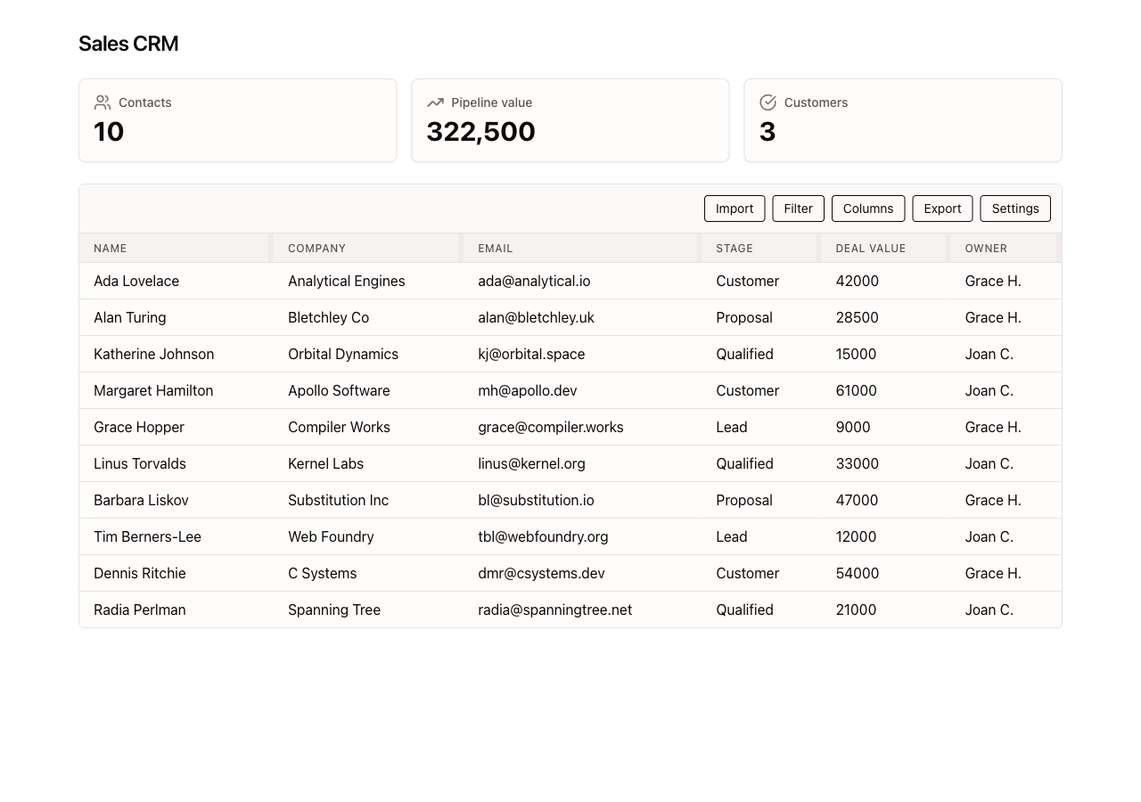Click the Contacts count of 10
1141x802 pixels.
[x=109, y=132]
